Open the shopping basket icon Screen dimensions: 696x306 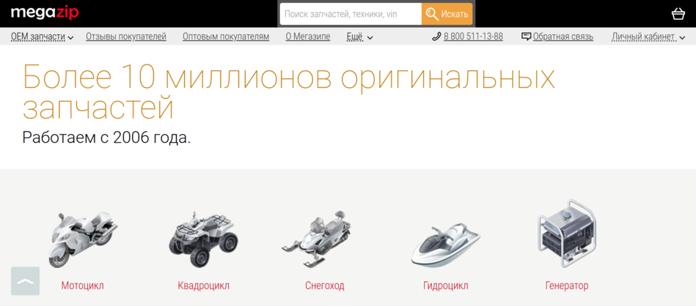(678, 14)
